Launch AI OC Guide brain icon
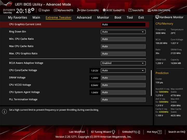 point(104,10)
